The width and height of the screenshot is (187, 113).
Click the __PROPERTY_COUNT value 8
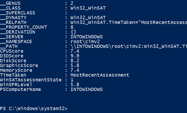(72, 27)
